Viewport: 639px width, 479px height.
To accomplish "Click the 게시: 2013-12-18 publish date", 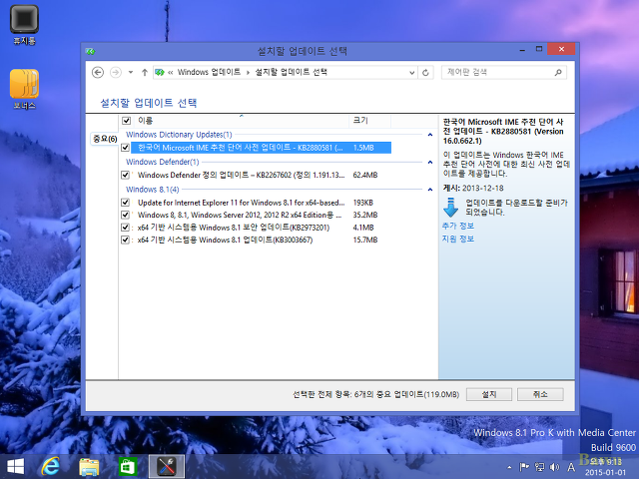I will tap(473, 189).
